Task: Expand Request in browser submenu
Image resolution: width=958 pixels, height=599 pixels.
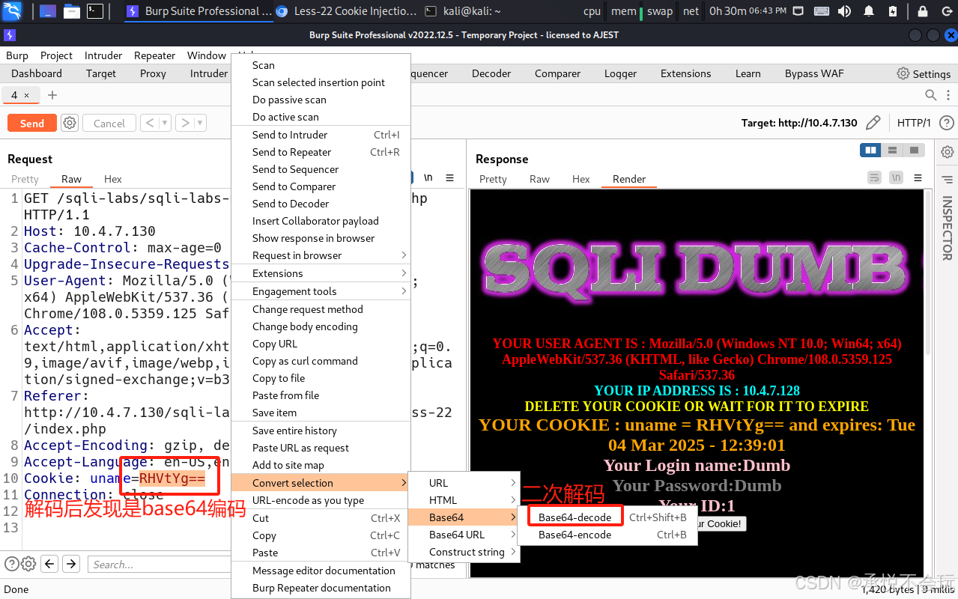Action: [x=321, y=255]
